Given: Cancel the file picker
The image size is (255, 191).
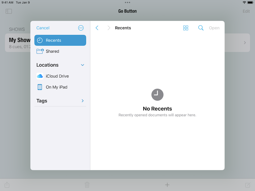Looking at the screenshot, I should tap(43, 28).
